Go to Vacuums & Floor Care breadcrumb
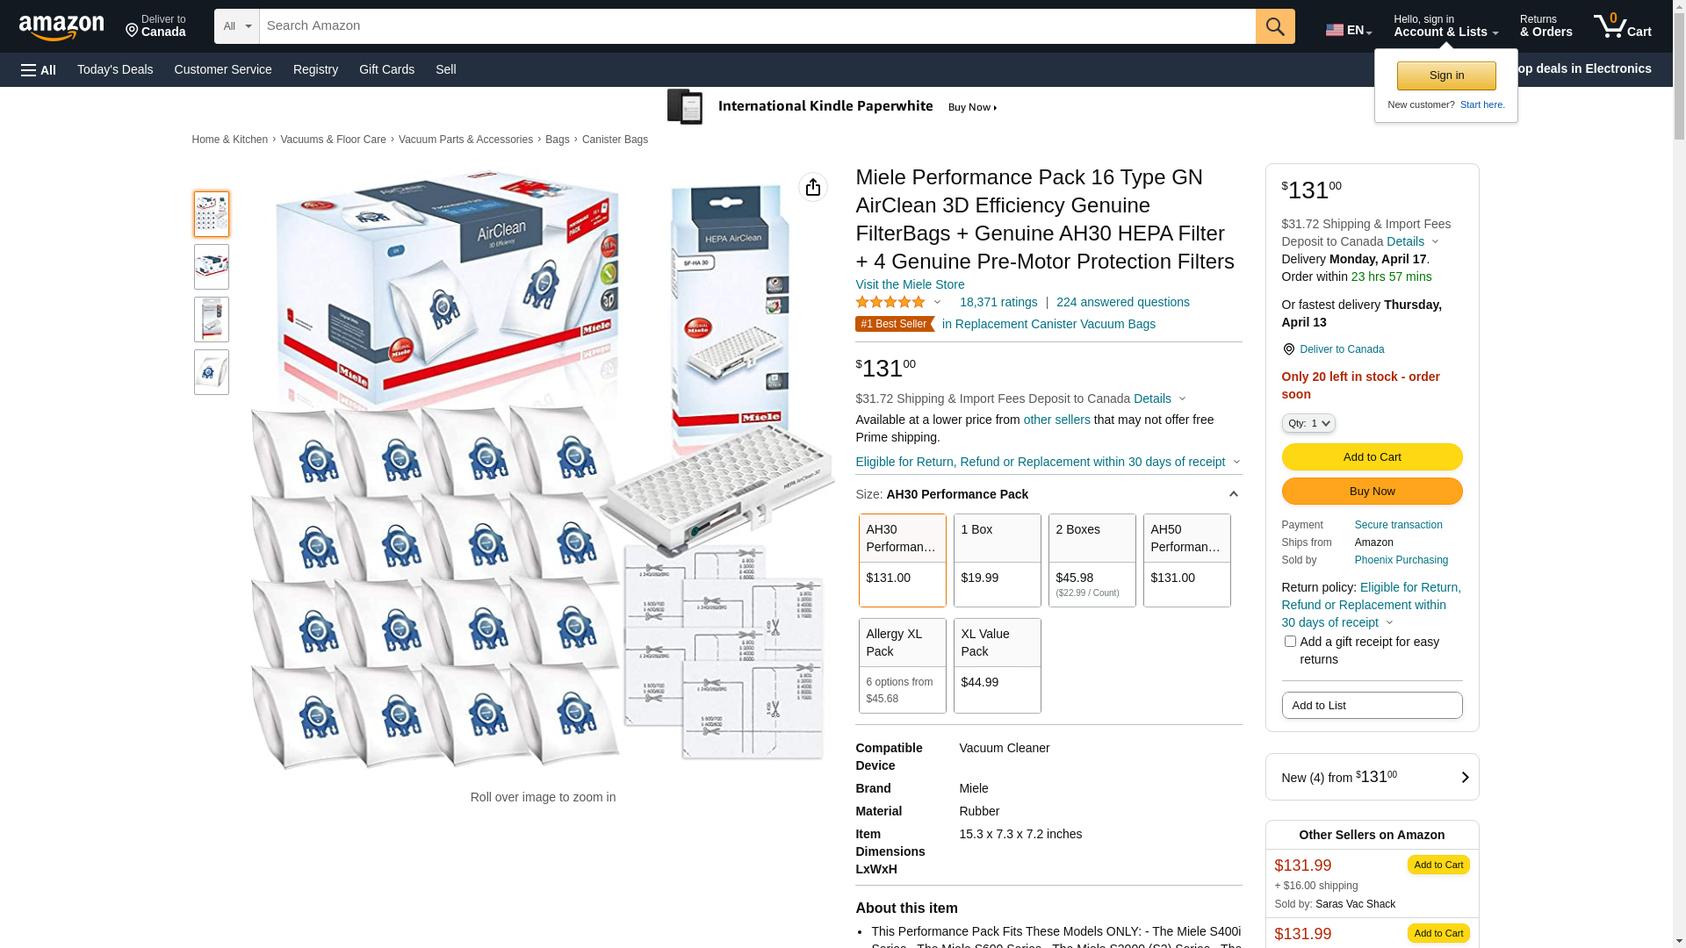The width and height of the screenshot is (1686, 948). tap(333, 140)
